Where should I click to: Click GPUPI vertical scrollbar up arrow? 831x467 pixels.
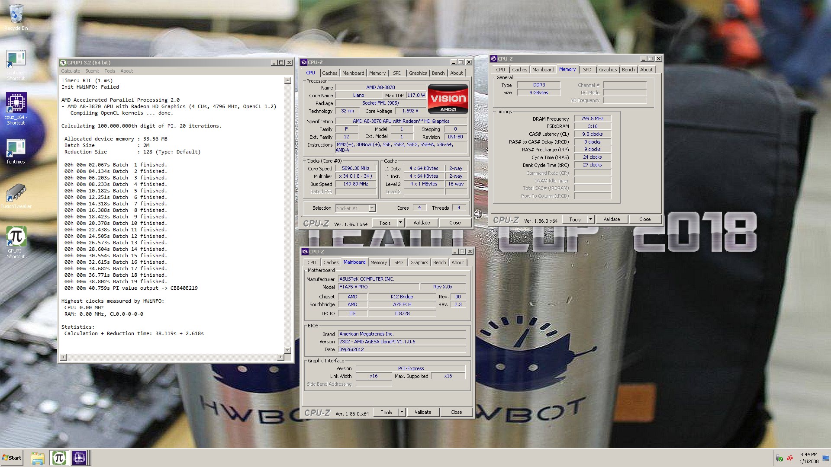[x=288, y=80]
